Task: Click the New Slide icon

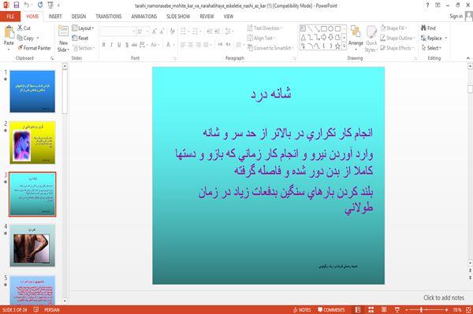Action: tap(63, 31)
